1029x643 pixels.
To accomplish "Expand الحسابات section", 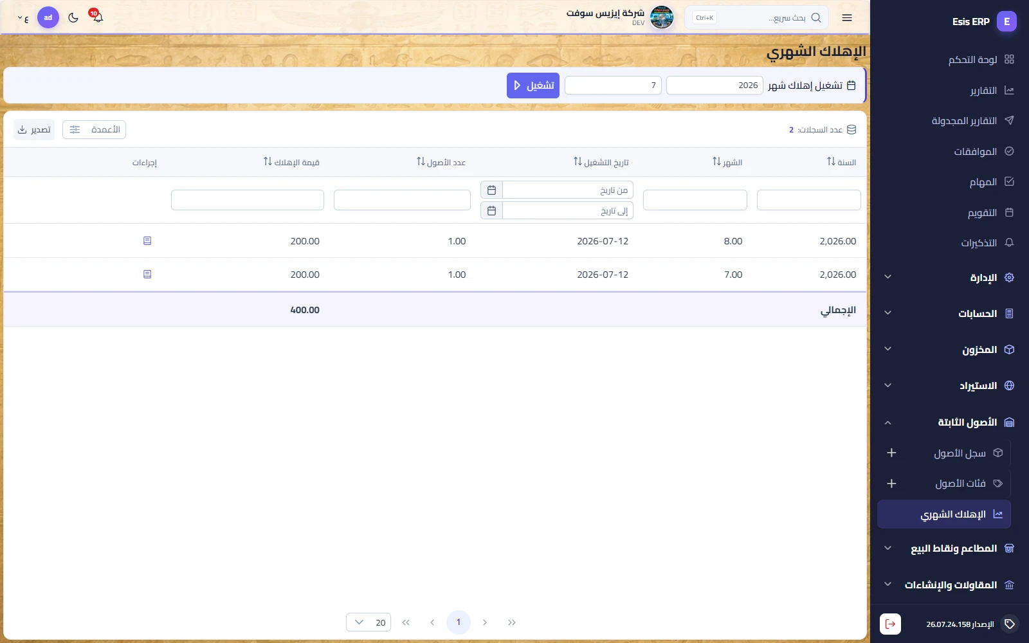I will pyautogui.click(x=949, y=313).
